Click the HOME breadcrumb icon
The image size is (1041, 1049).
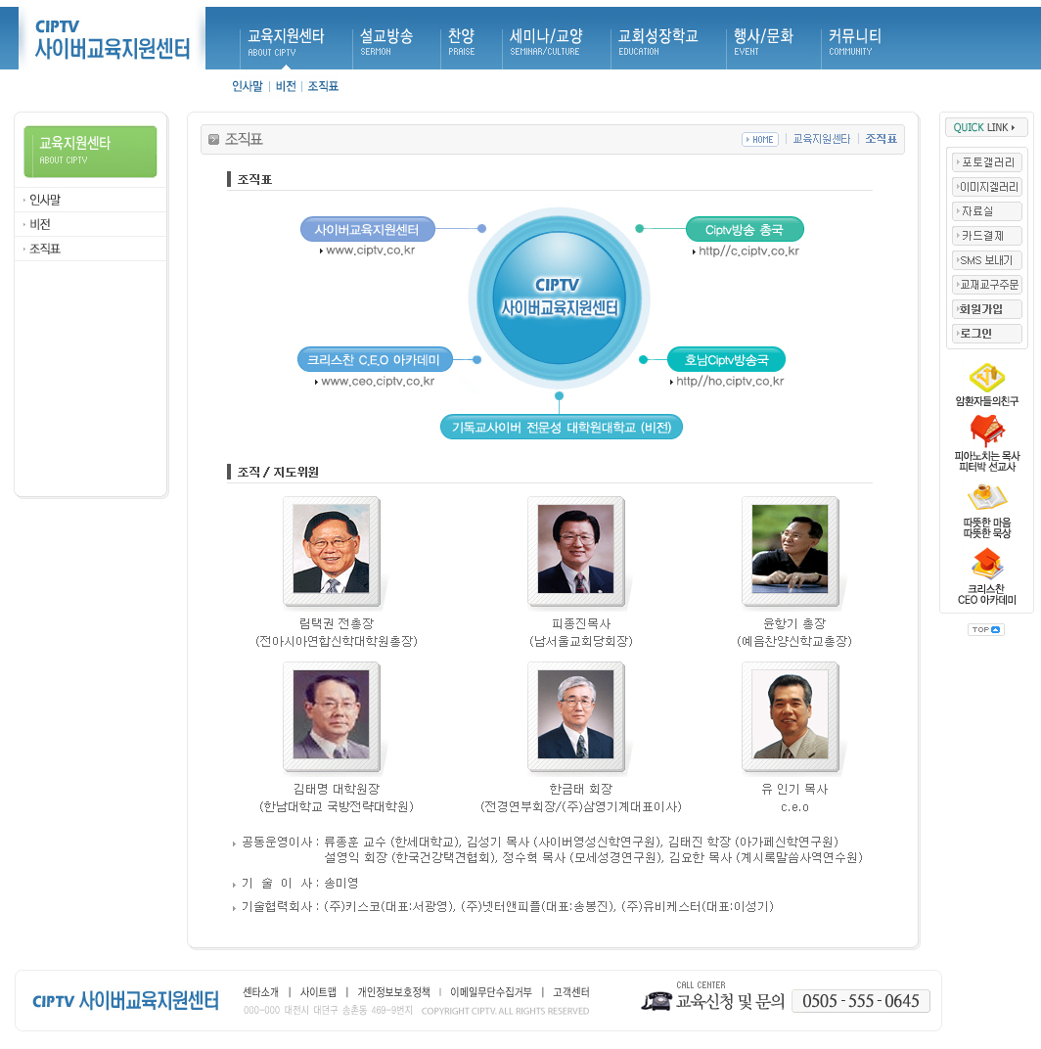pos(760,140)
